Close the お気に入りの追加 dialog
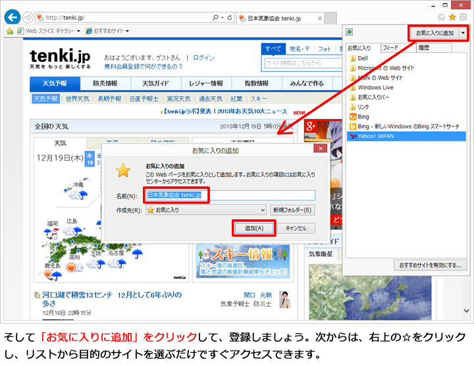474x366 pixels. [x=321, y=148]
